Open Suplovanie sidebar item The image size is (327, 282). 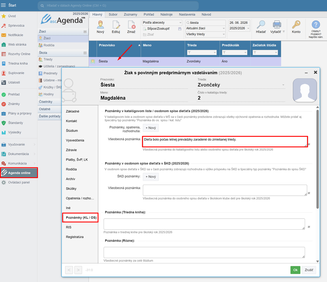16,73
